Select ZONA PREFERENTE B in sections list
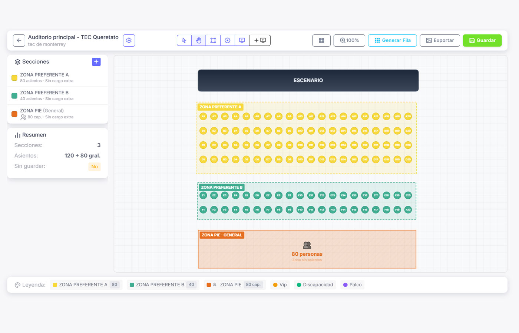This screenshot has width=519, height=333. pos(57,95)
